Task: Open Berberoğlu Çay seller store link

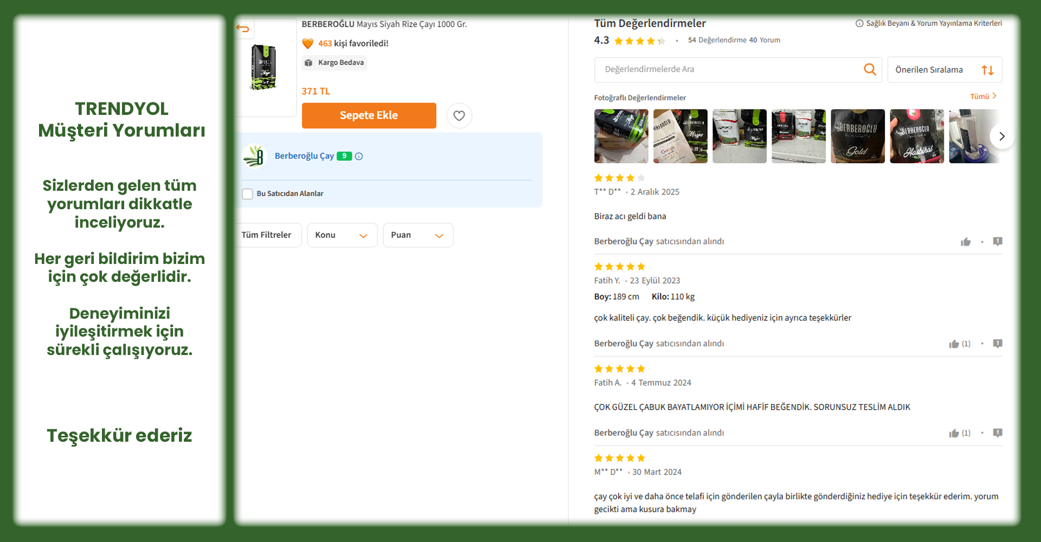Action: tap(304, 156)
